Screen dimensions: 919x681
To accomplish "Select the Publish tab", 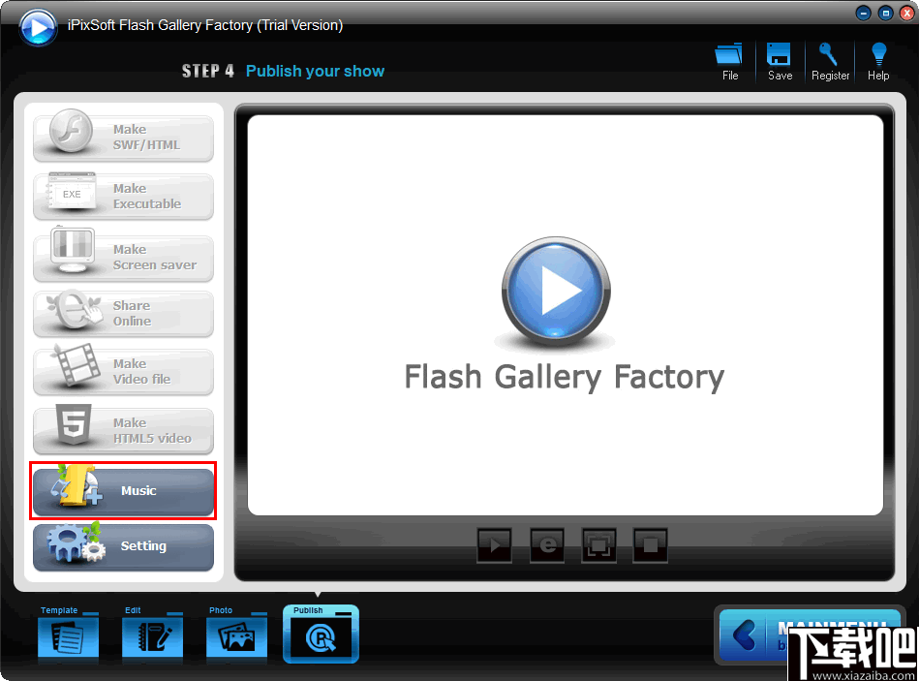I will [x=321, y=635].
